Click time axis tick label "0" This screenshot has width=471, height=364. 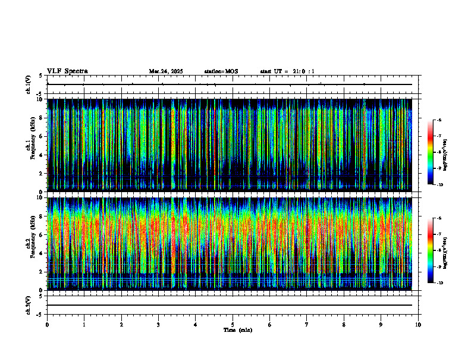47,325
